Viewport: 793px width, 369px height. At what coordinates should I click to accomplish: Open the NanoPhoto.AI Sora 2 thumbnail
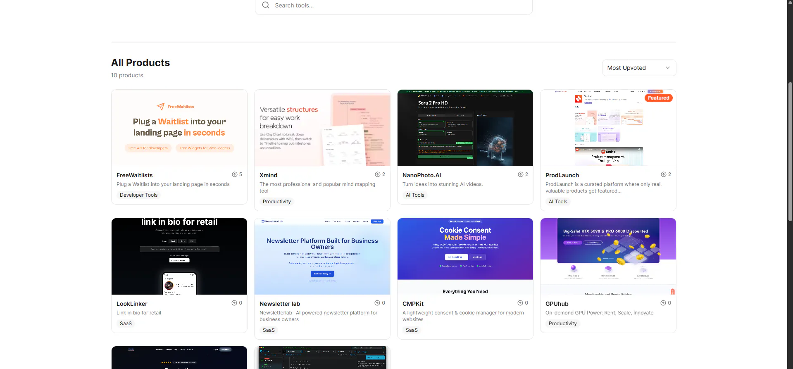[465, 128]
